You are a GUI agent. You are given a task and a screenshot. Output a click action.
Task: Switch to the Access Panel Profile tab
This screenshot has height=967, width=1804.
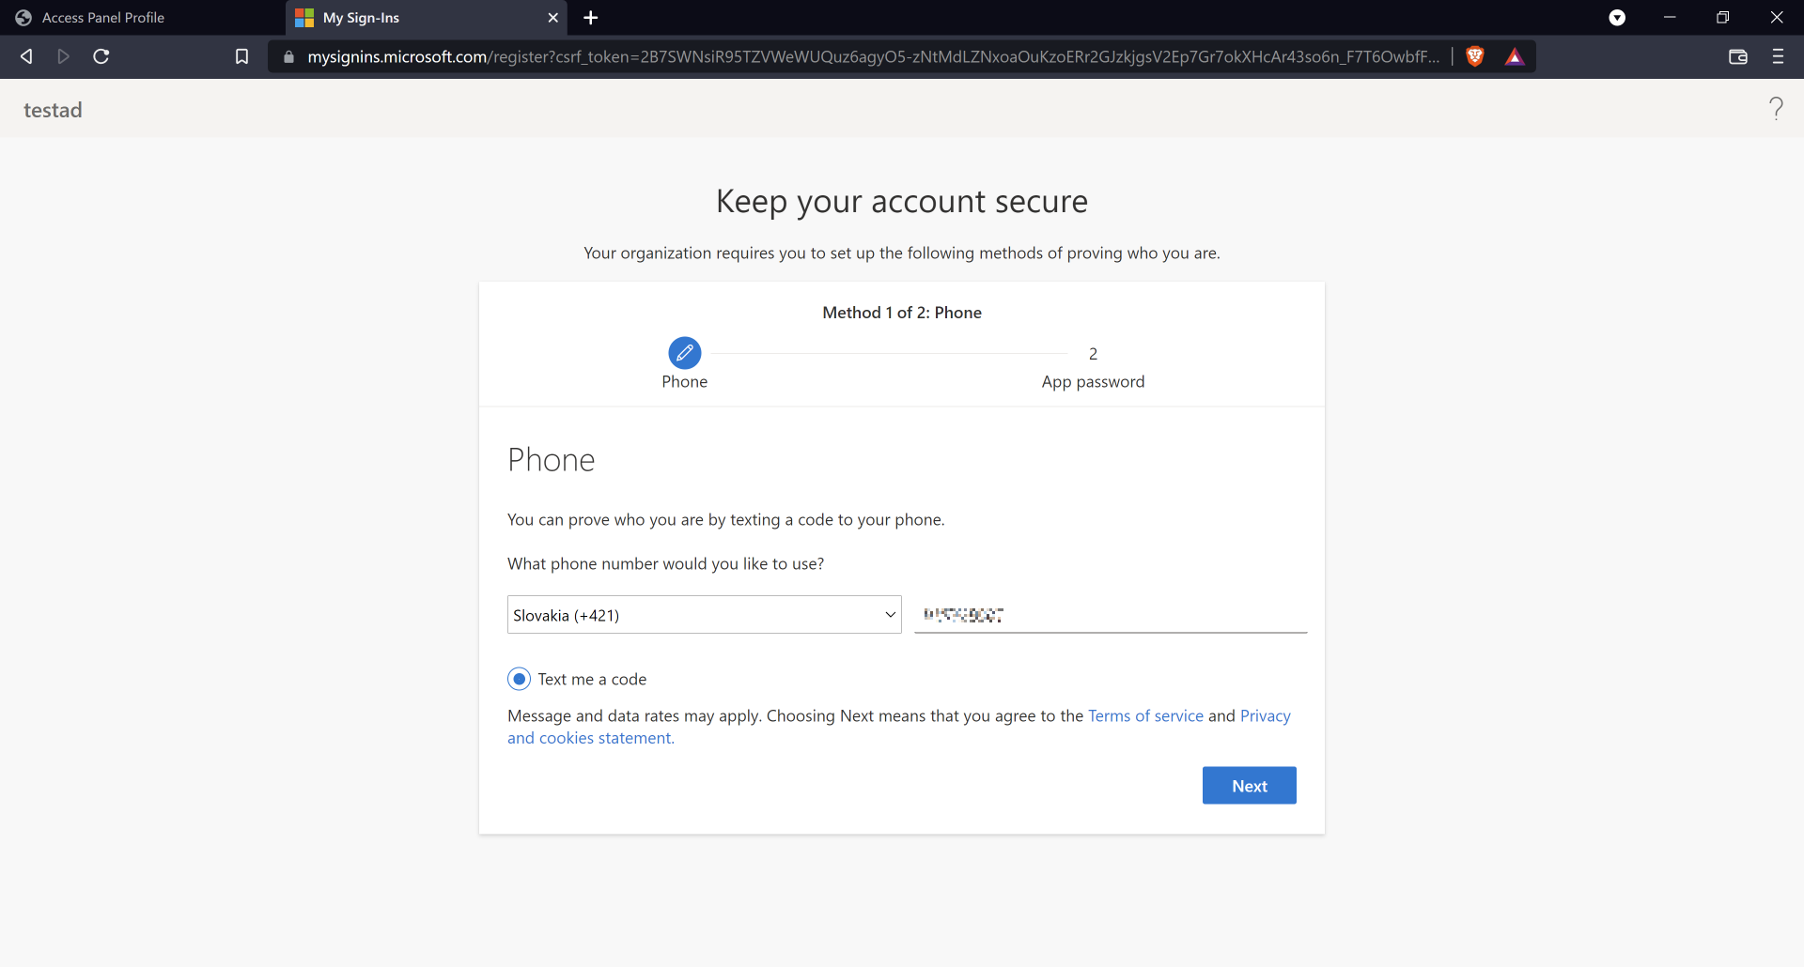[x=103, y=18]
